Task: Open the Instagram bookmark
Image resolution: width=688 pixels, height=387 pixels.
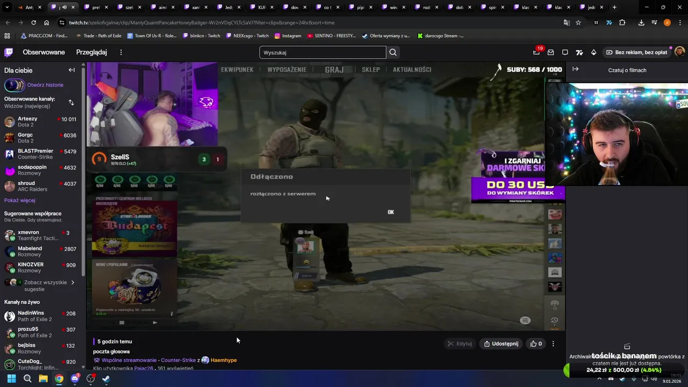Action: pyautogui.click(x=288, y=35)
